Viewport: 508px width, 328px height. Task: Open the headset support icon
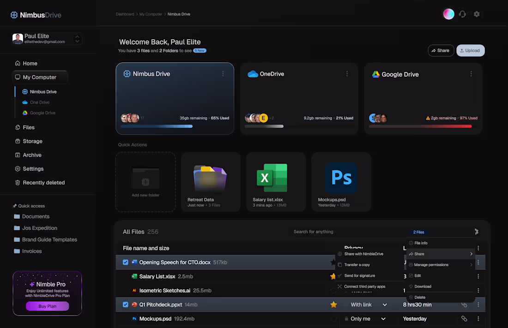[x=462, y=14]
